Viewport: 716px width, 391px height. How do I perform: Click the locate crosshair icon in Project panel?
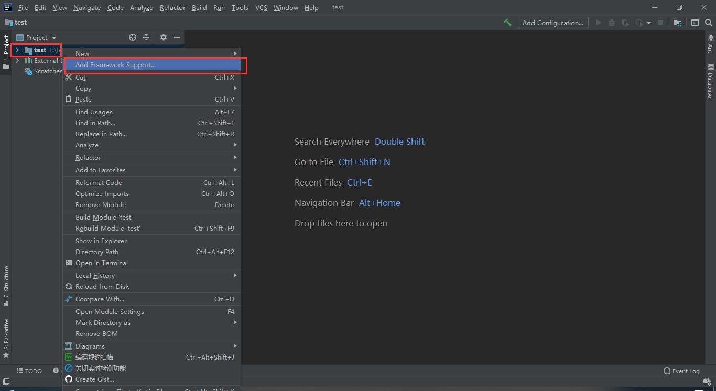pyautogui.click(x=133, y=37)
